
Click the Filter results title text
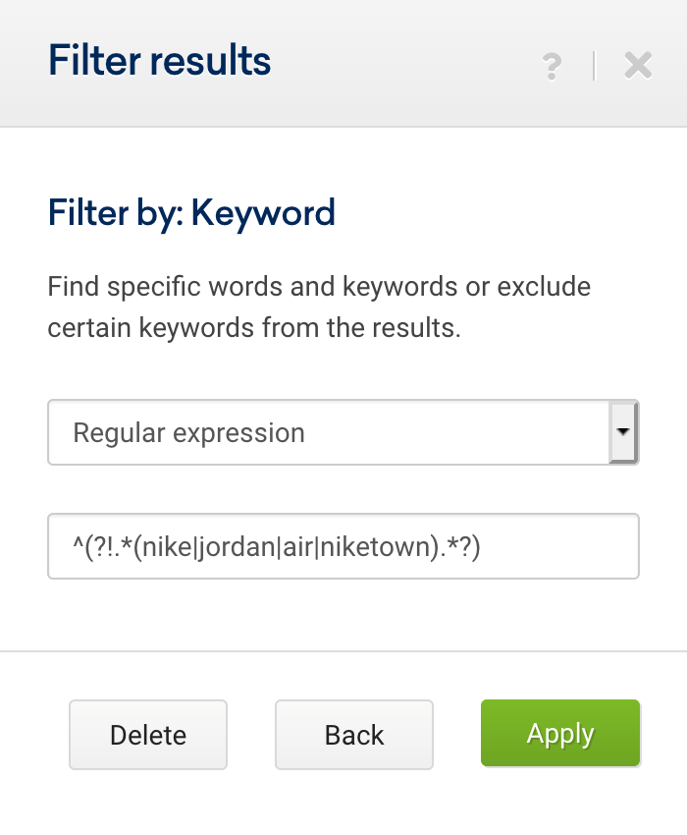click(x=160, y=60)
